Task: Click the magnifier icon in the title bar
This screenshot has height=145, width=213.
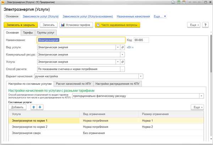Action: click(x=173, y=2)
